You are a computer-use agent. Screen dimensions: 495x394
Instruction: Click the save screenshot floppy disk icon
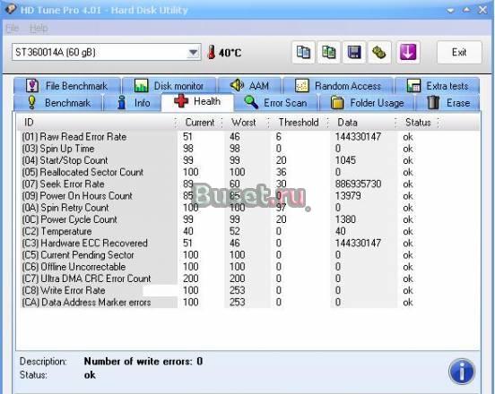click(354, 52)
